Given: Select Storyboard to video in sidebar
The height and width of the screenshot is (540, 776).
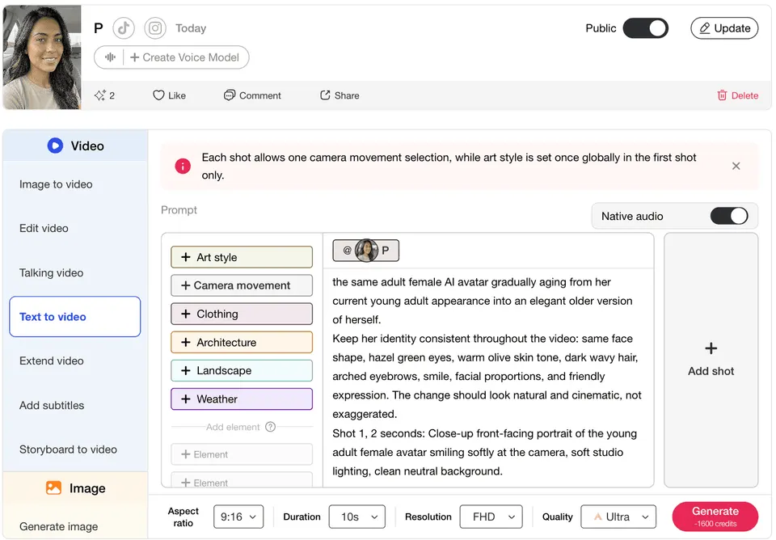Looking at the screenshot, I should 68,449.
